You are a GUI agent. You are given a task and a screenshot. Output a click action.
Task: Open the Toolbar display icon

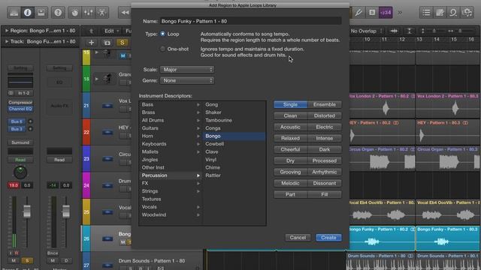(x=41, y=12)
